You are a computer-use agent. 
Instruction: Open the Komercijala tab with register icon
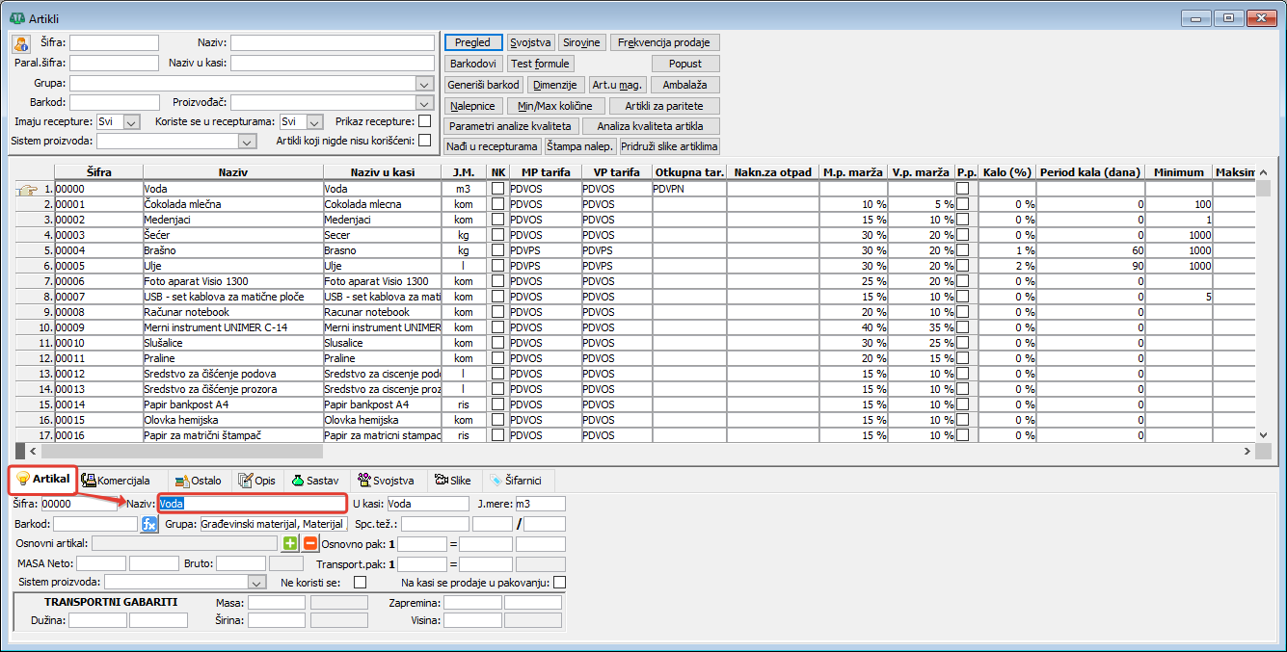tap(116, 481)
